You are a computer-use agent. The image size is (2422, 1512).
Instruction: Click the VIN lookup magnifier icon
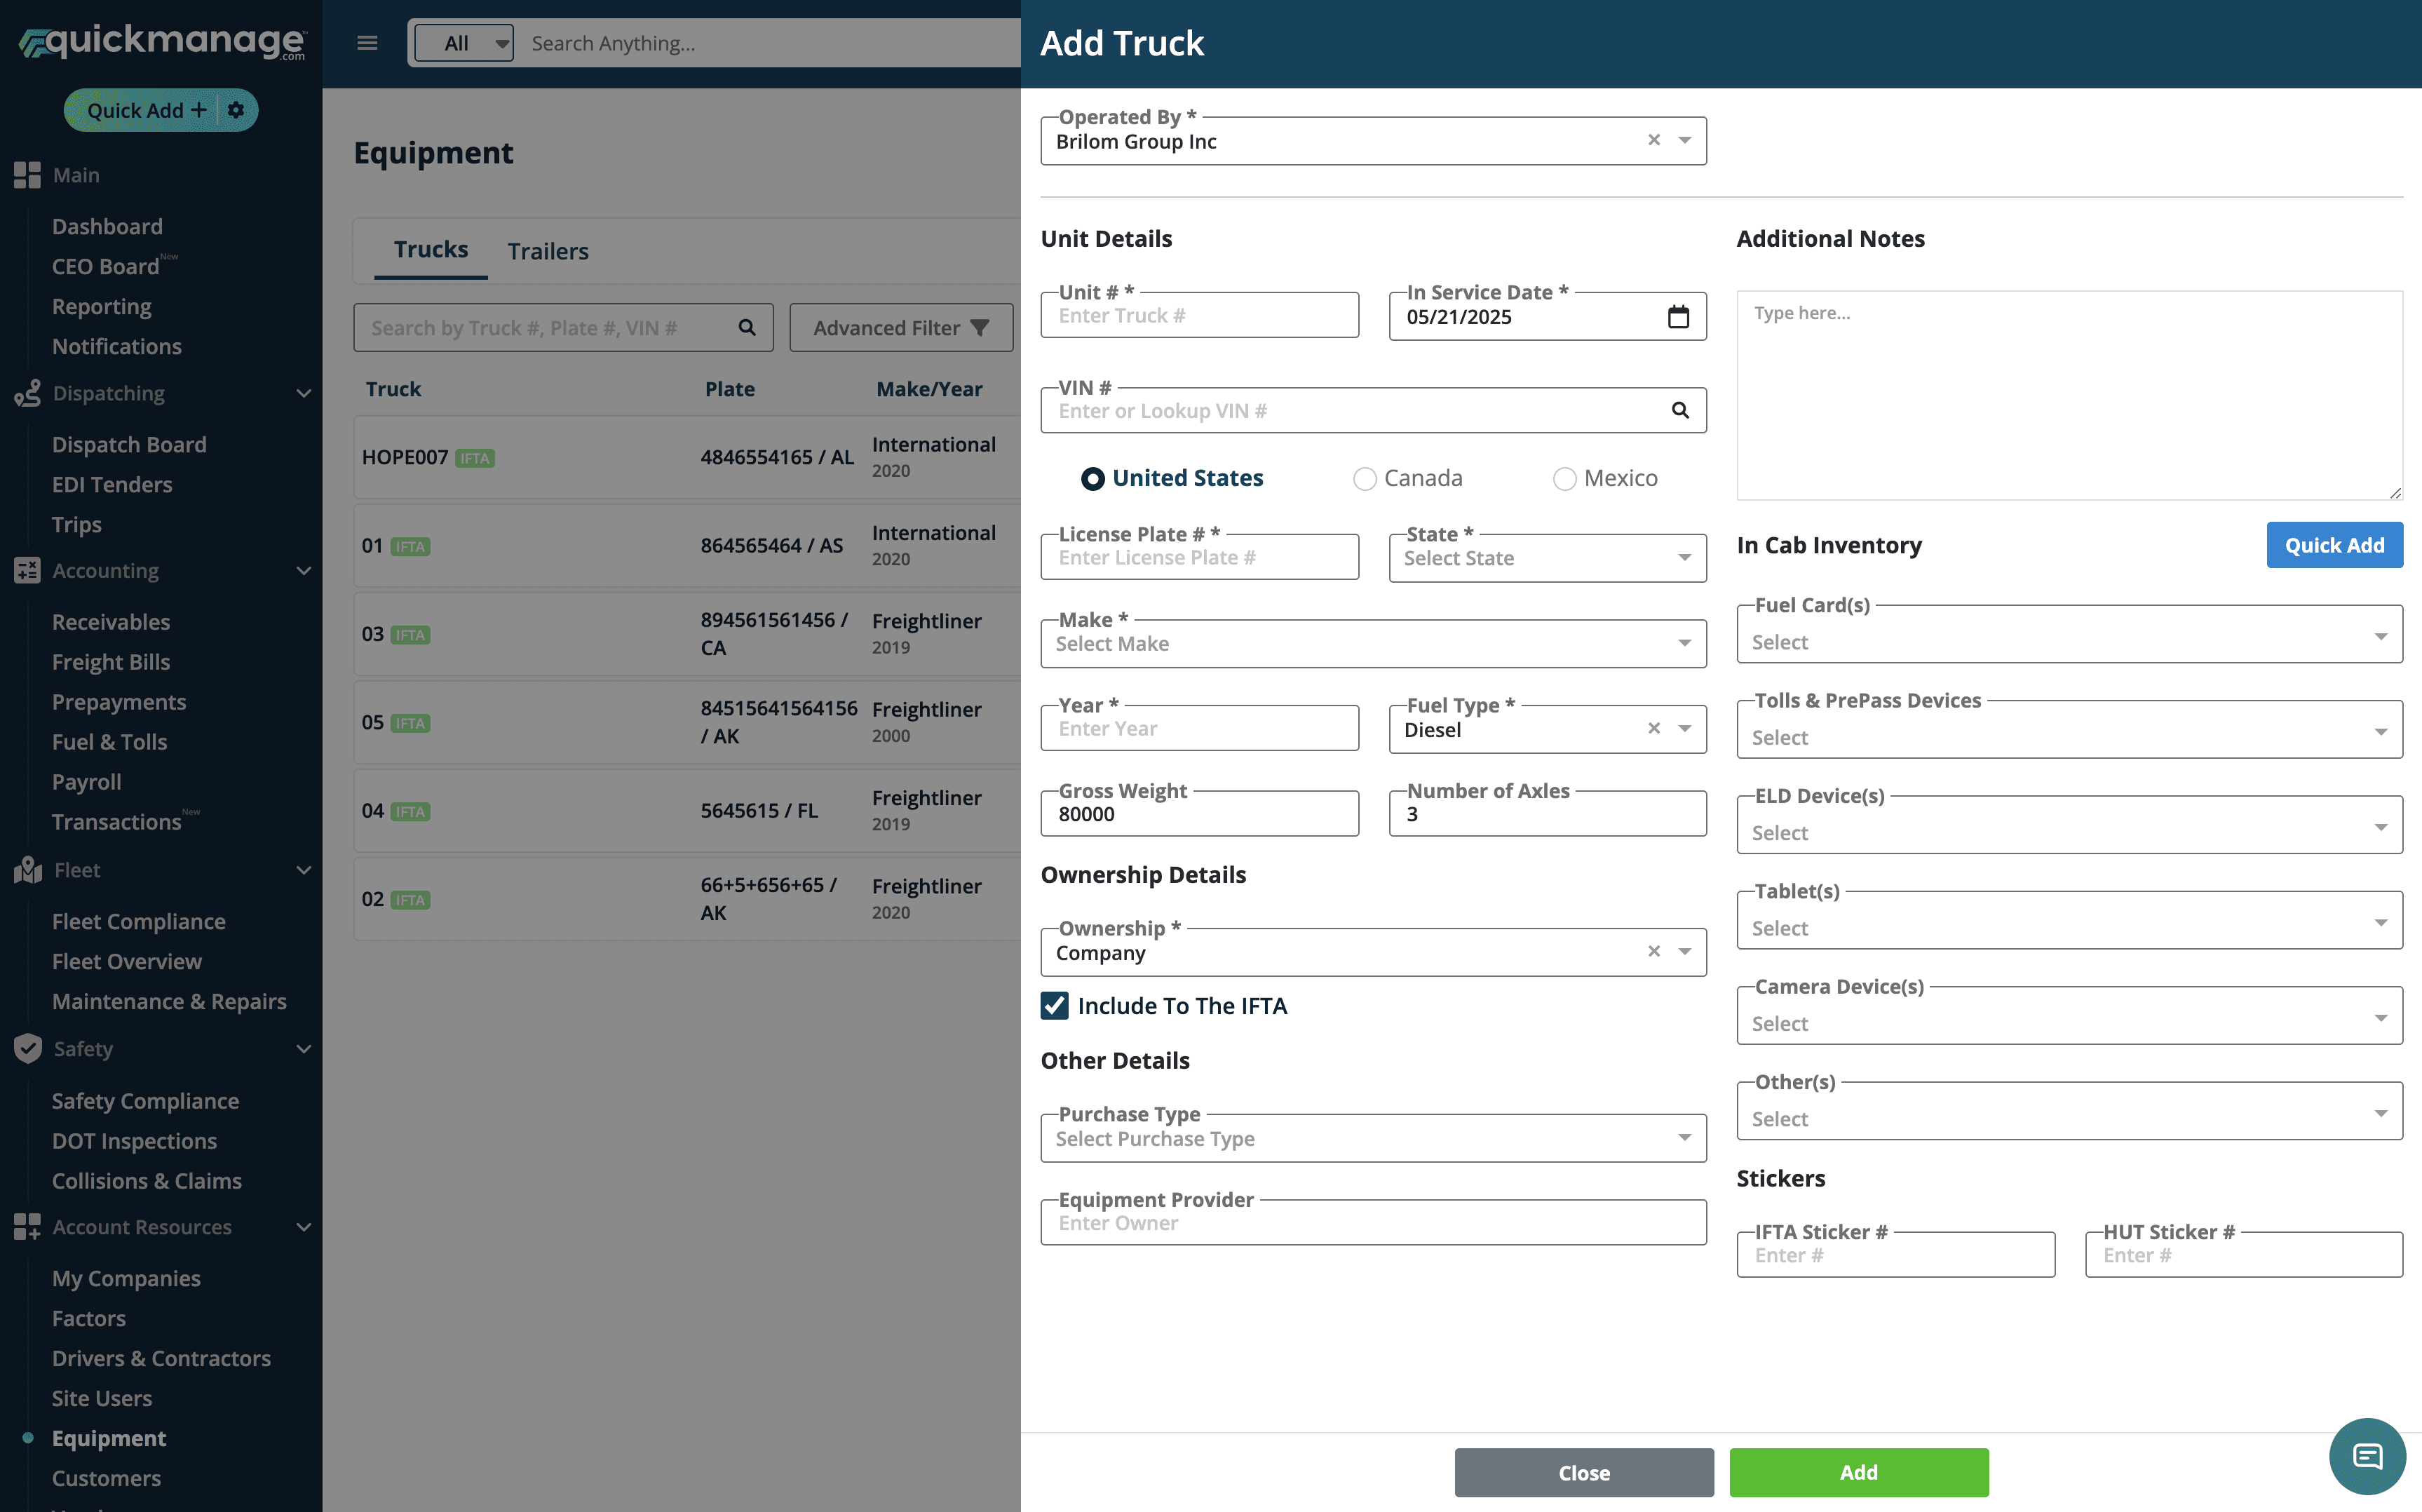[1680, 410]
